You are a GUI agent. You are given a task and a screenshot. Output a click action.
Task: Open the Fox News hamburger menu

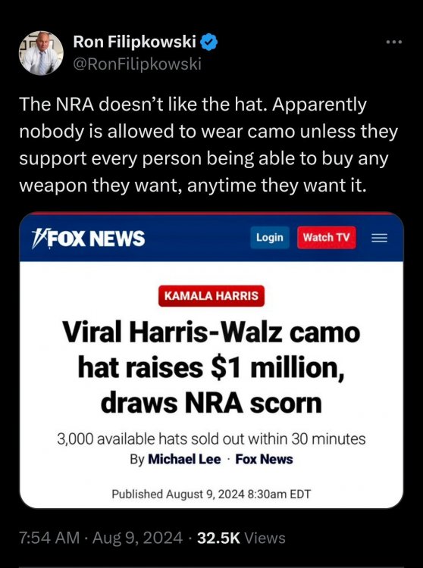tap(380, 238)
